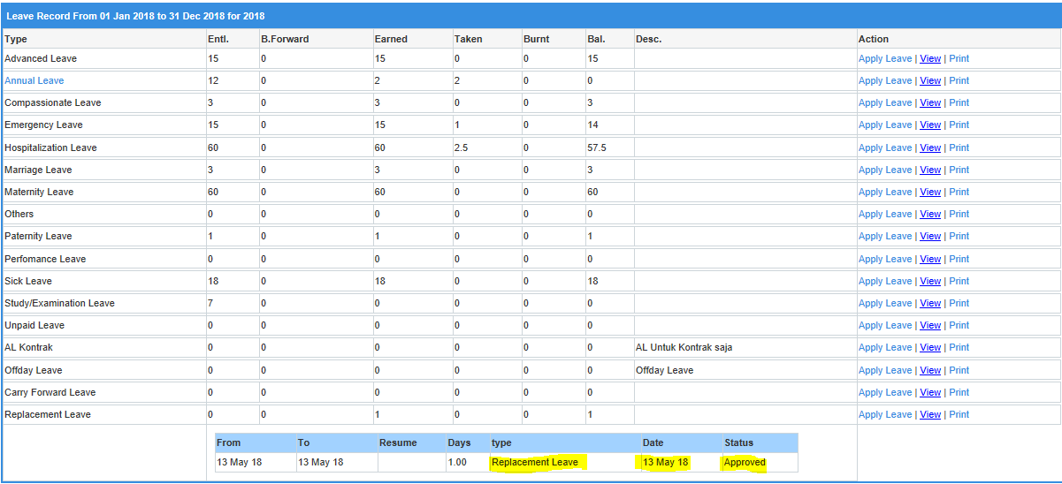View Compassionate Leave record
Screen dimensions: 1062x484
[x=930, y=102]
